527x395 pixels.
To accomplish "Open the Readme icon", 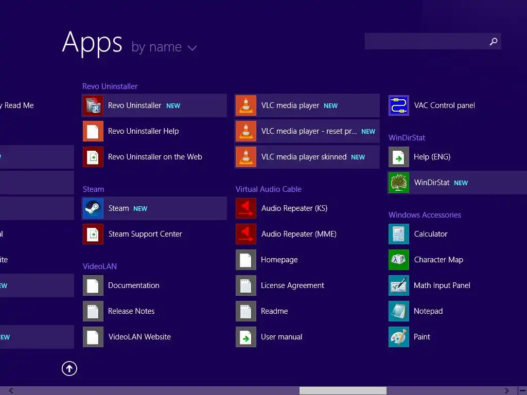I will tap(246, 311).
